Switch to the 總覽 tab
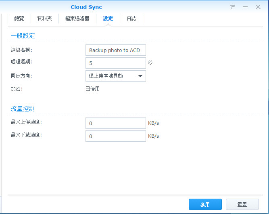This screenshot has width=269, height=214. tap(19, 19)
